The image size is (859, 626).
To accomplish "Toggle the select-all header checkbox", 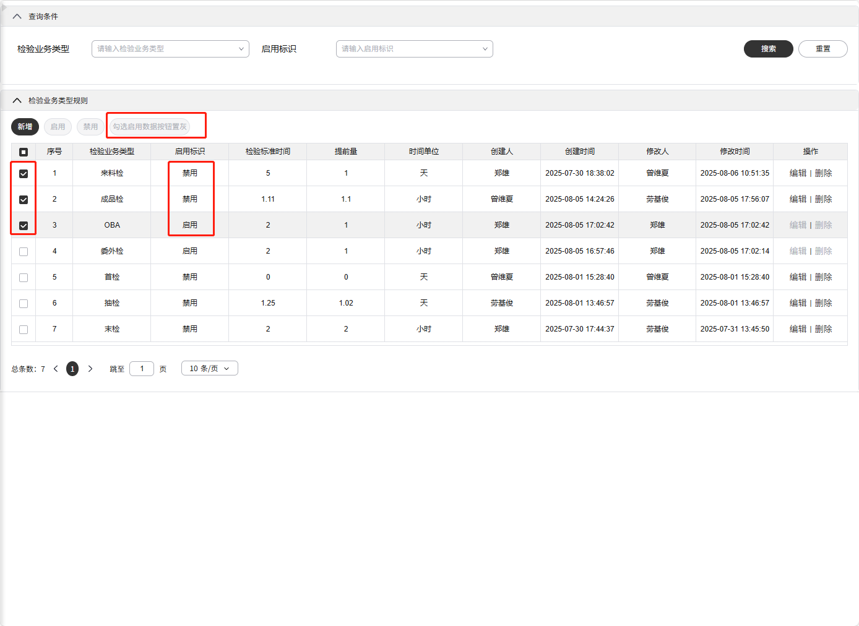I will coord(24,152).
